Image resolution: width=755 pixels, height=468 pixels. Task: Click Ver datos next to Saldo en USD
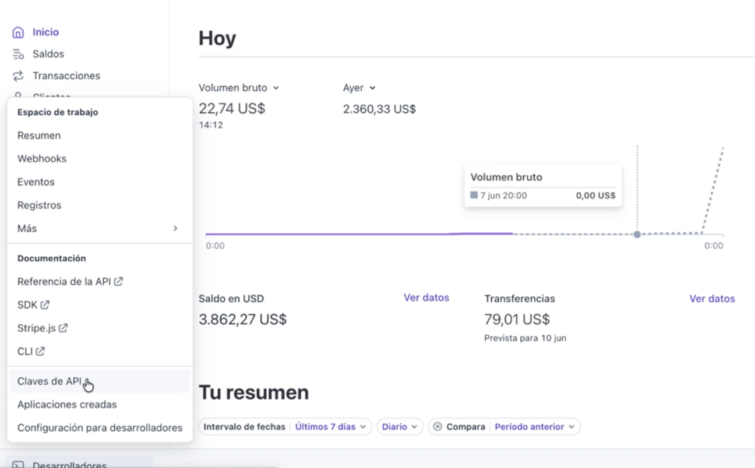pos(426,298)
